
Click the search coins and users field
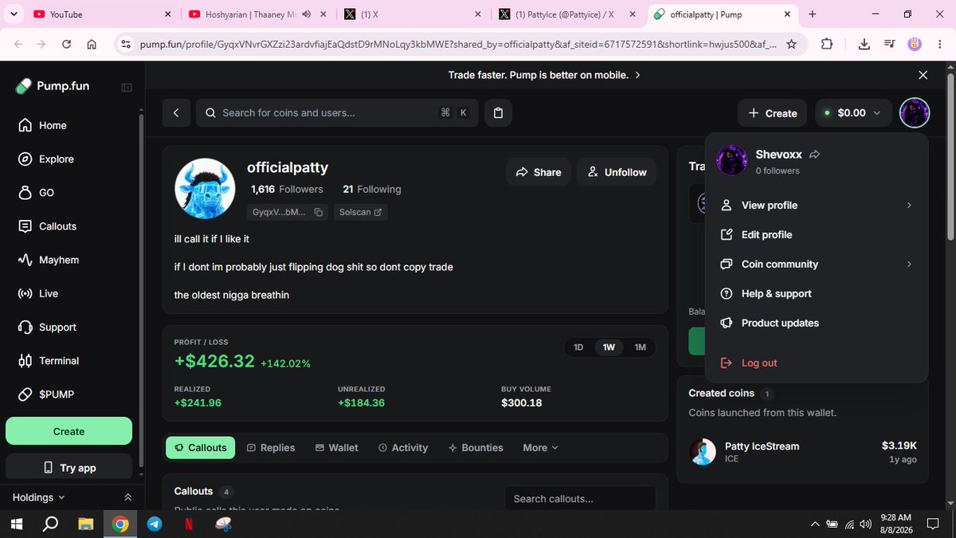(337, 113)
